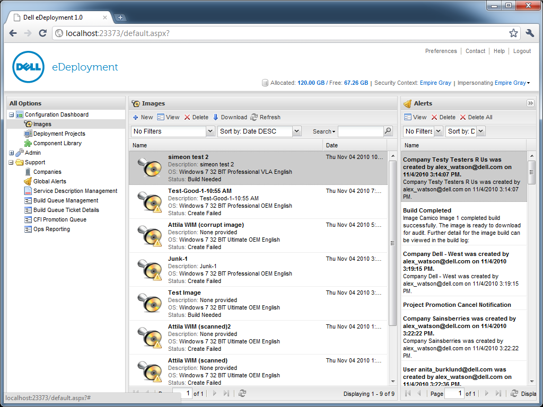Select the Build Completed alert
The image size is (543, 407).
click(463, 225)
